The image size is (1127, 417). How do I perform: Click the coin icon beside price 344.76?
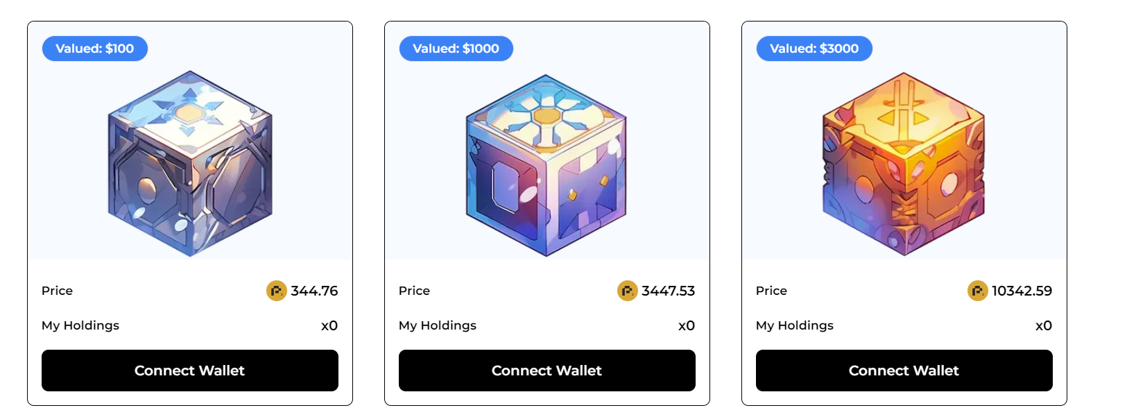pos(276,291)
